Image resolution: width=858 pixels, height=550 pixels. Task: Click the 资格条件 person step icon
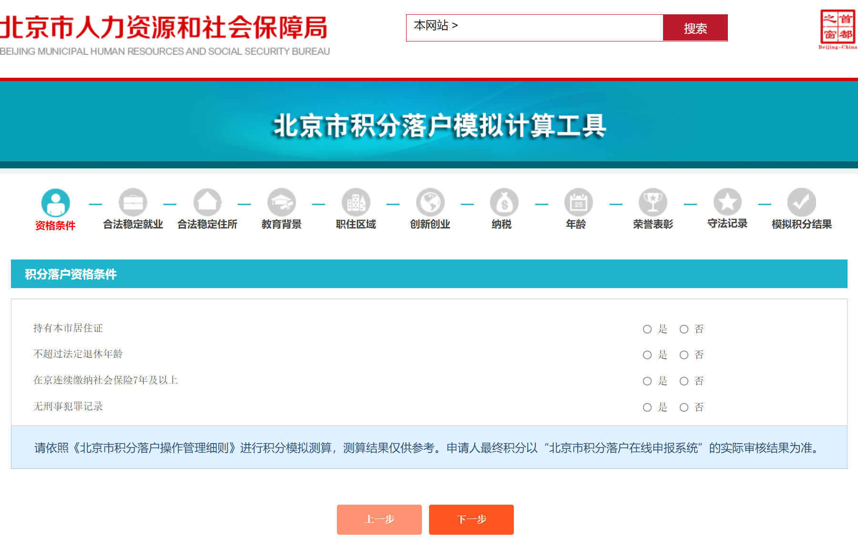(55, 203)
